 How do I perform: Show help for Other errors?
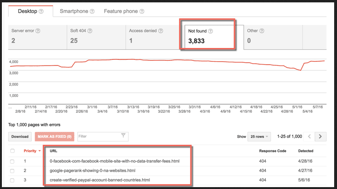[262, 31]
